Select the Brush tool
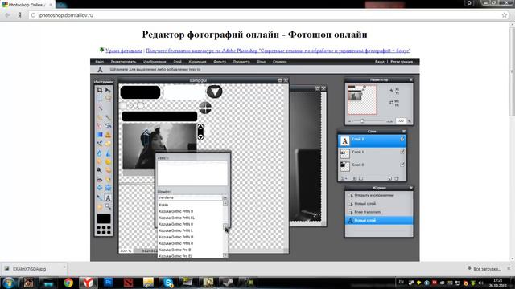This screenshot has width=515, height=289. pos(108,117)
